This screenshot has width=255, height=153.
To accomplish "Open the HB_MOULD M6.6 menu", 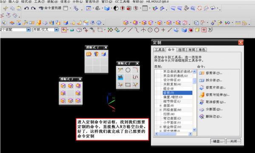I will (x=157, y=2).
